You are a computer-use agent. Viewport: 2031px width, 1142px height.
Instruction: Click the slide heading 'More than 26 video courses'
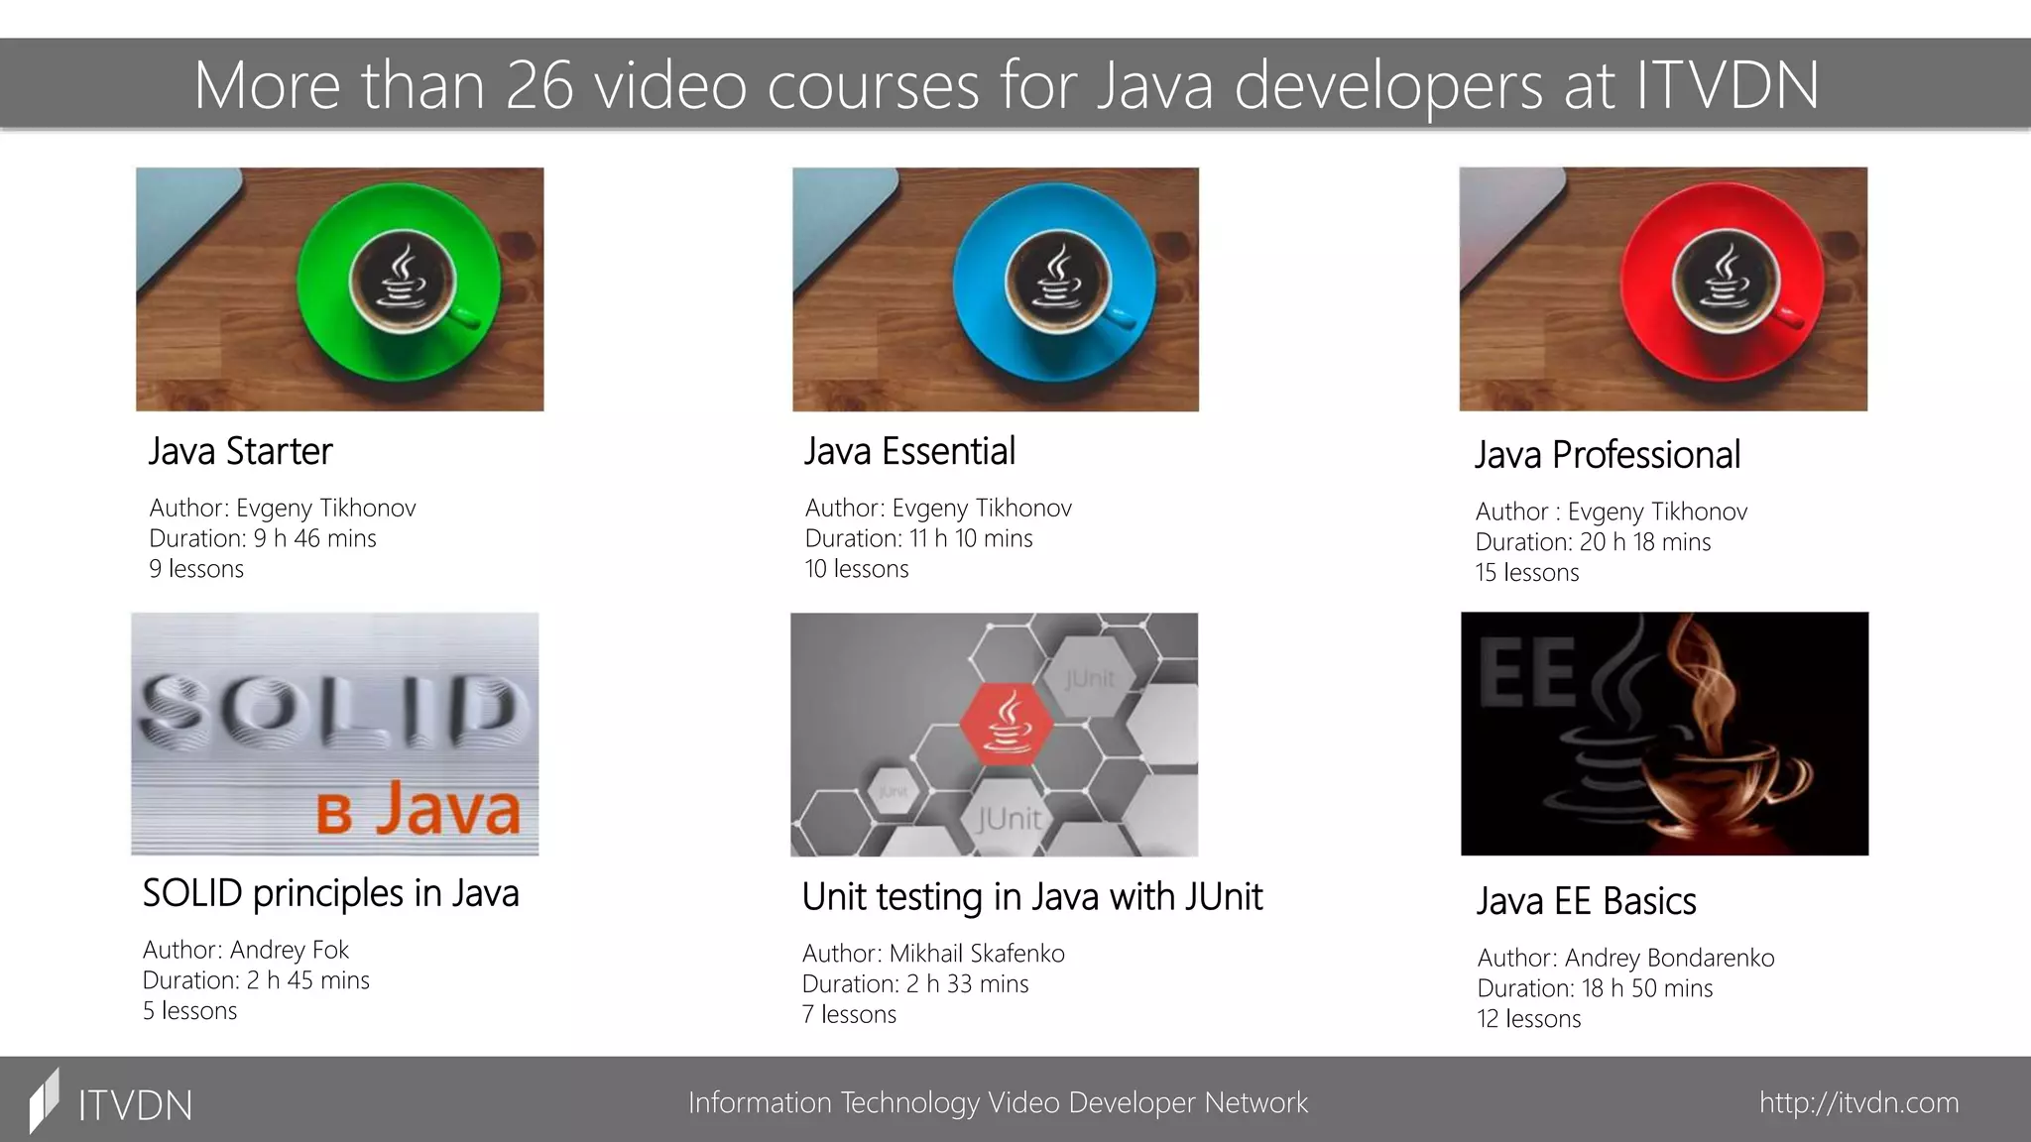click(x=1007, y=84)
